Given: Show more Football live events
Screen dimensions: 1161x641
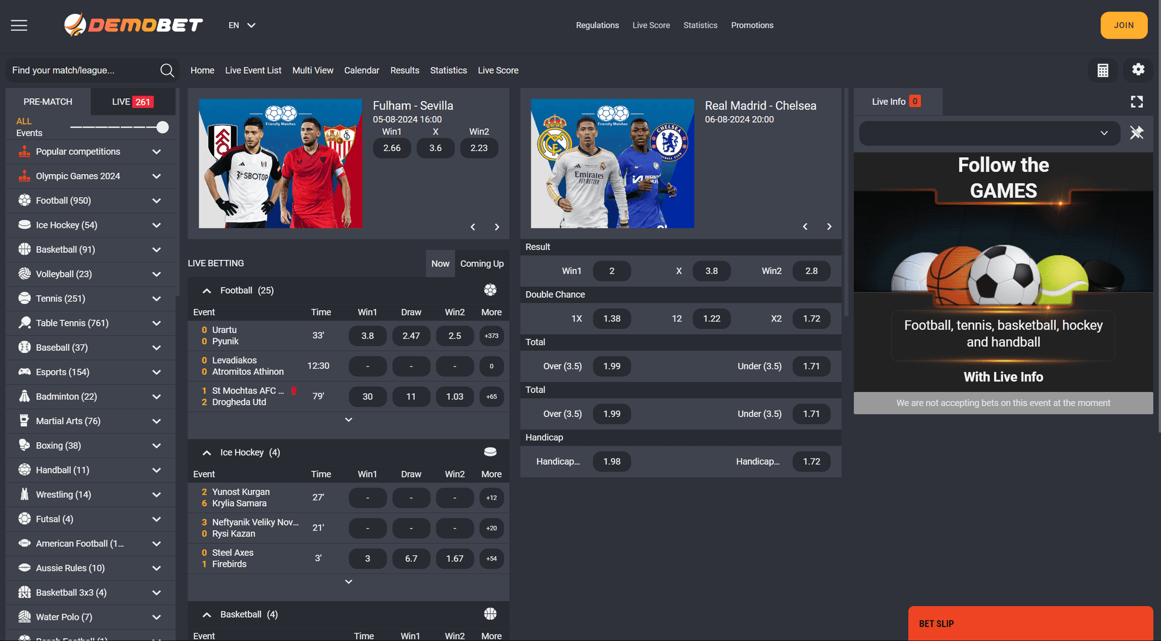Looking at the screenshot, I should coord(348,420).
